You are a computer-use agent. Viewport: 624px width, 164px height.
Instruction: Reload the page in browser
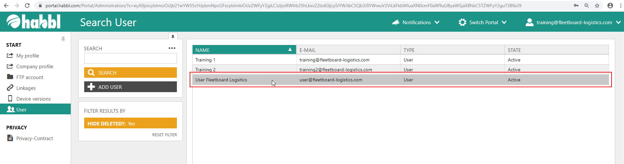(x=27, y=6)
